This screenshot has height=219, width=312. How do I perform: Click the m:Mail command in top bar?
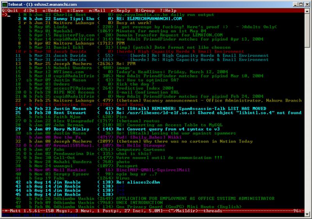pos(97,11)
